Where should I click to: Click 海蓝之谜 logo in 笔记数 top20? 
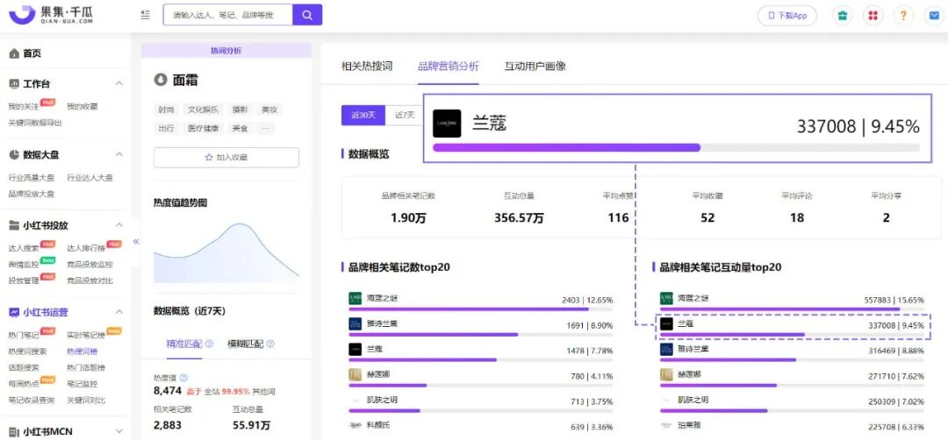(x=355, y=298)
